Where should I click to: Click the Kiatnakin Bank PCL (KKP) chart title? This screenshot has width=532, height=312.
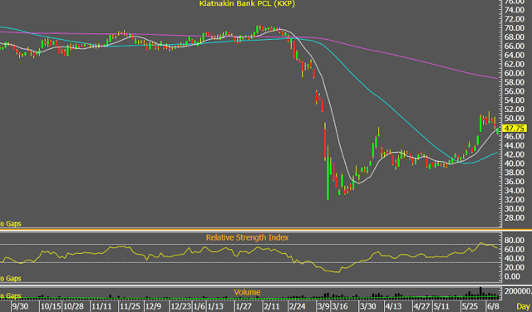[x=247, y=3]
